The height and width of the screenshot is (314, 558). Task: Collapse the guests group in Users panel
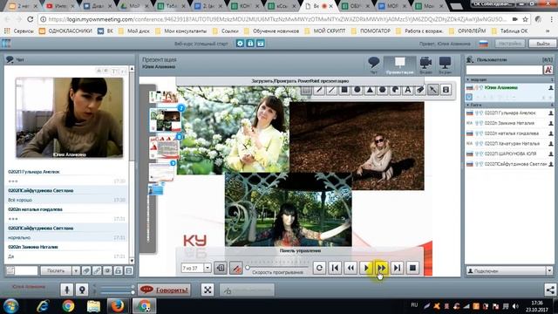coord(468,105)
